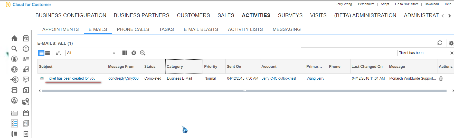The height and width of the screenshot is (138, 454).
Task: Refresh the e-mails list
Action: pos(440,43)
